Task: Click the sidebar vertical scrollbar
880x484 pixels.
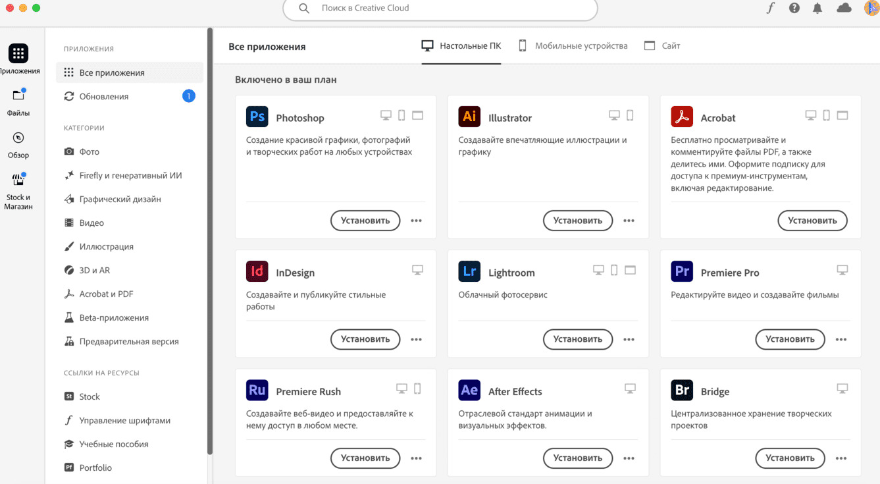Action: coord(210,241)
